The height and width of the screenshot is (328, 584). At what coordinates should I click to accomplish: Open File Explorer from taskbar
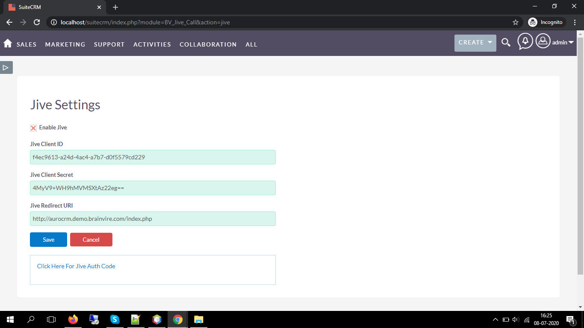pos(198,319)
